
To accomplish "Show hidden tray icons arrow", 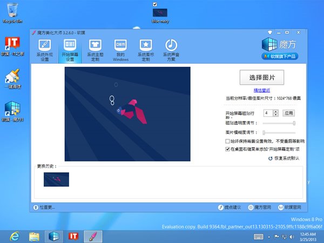I will 269,237.
